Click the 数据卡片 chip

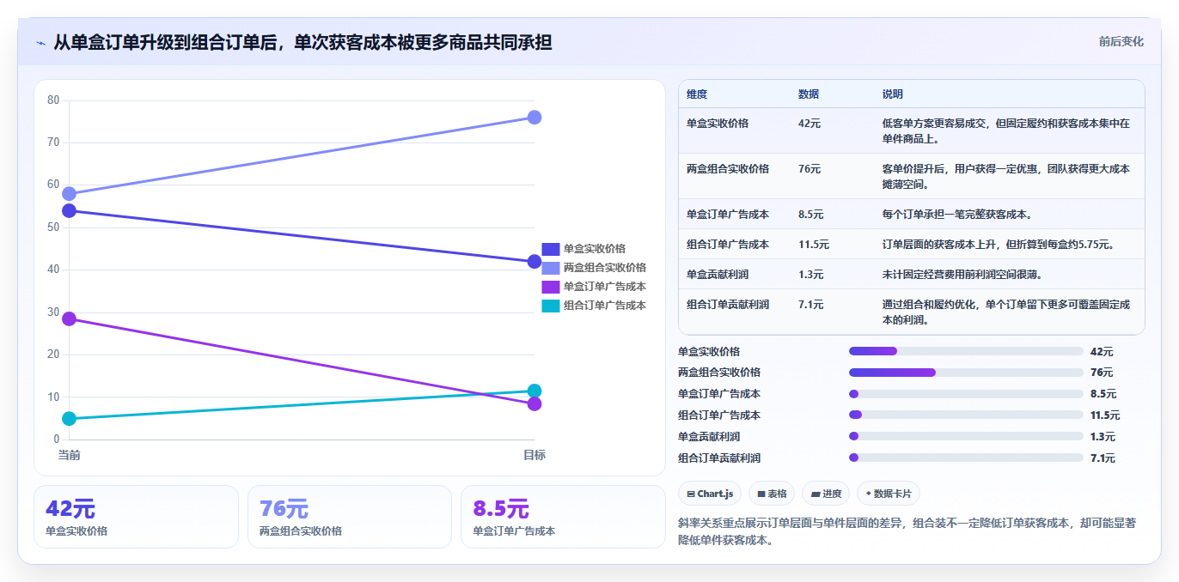click(889, 494)
